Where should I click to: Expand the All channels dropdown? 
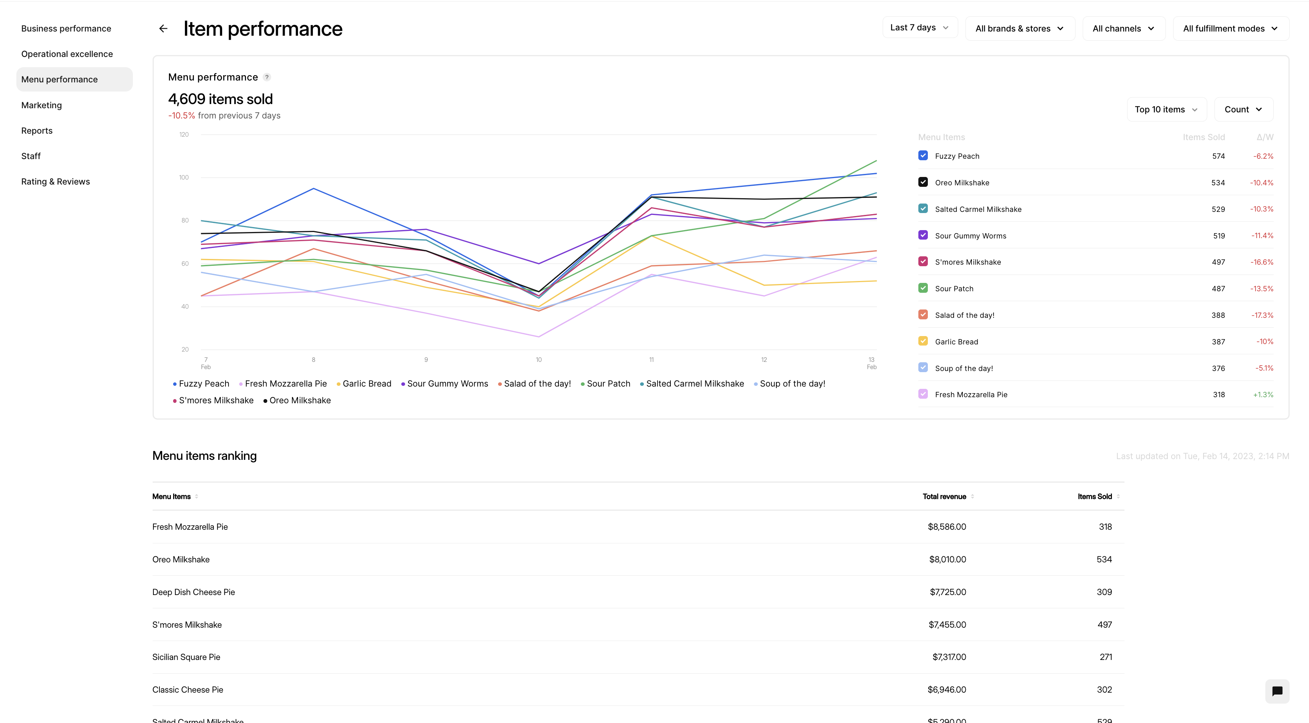click(x=1123, y=28)
